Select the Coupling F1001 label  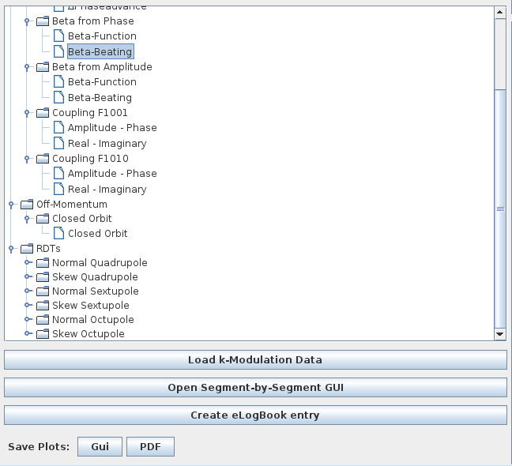click(x=90, y=113)
